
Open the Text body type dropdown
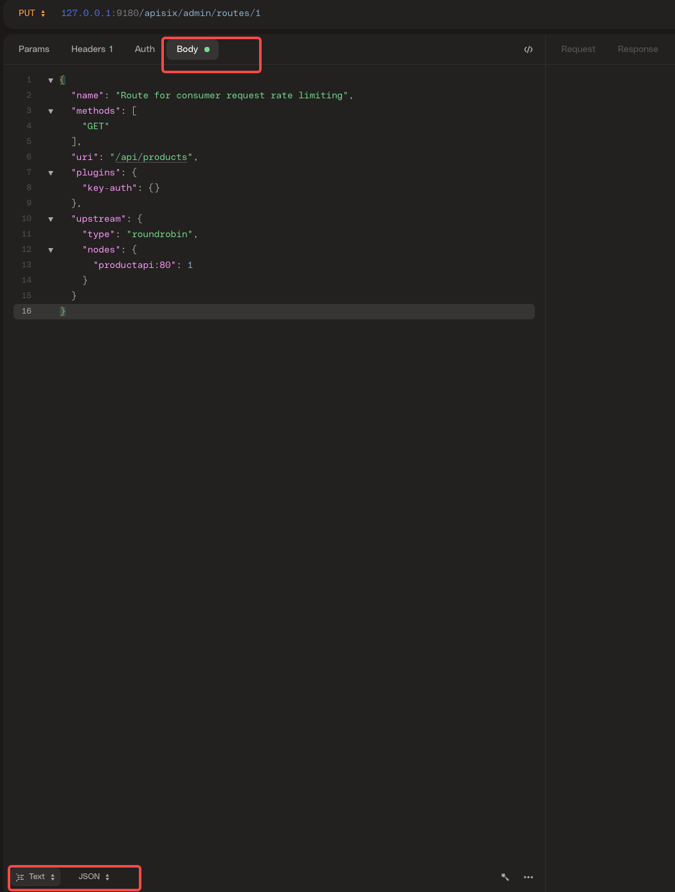point(36,877)
